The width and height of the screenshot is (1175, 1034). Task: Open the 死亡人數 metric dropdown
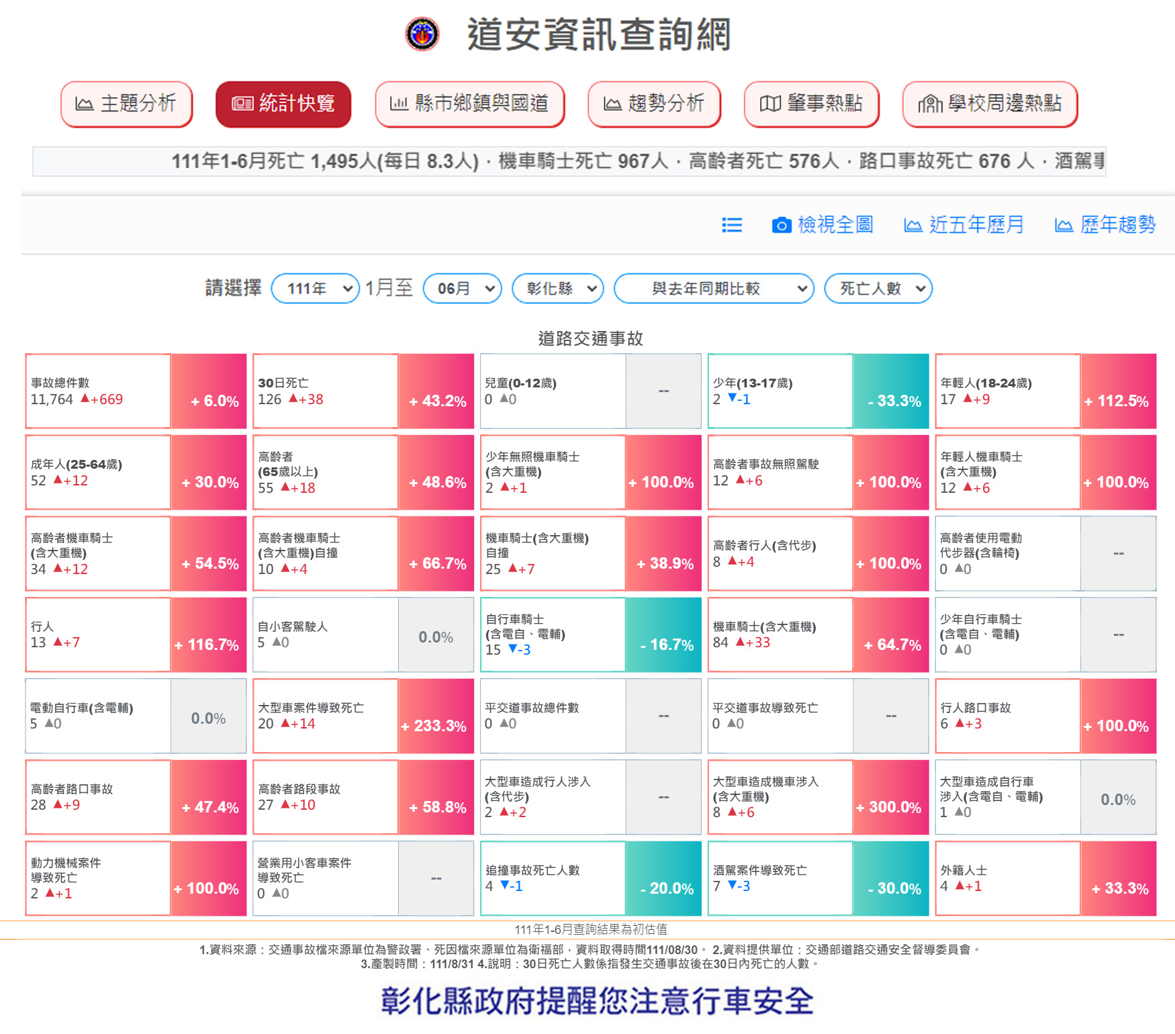coord(878,289)
